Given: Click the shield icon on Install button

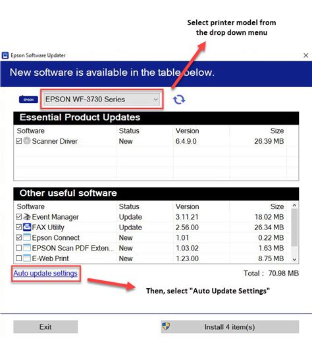Looking at the screenshot, I should [x=166, y=326].
